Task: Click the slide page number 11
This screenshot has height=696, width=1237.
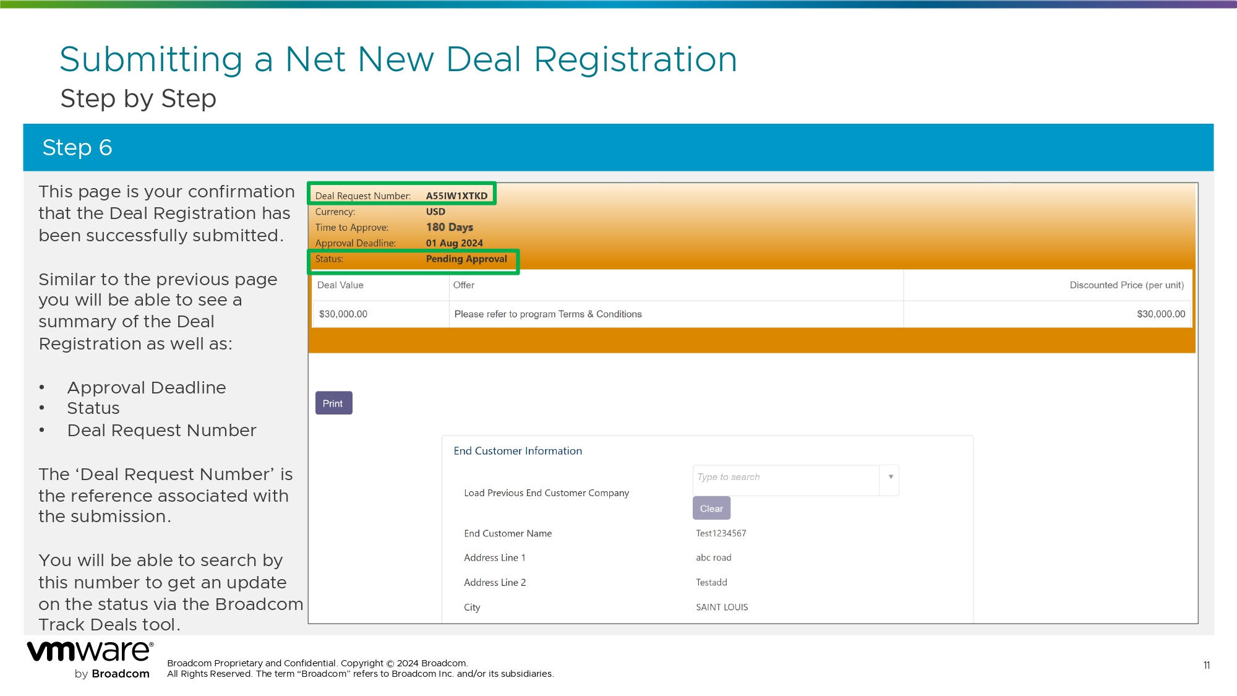Action: [1206, 665]
